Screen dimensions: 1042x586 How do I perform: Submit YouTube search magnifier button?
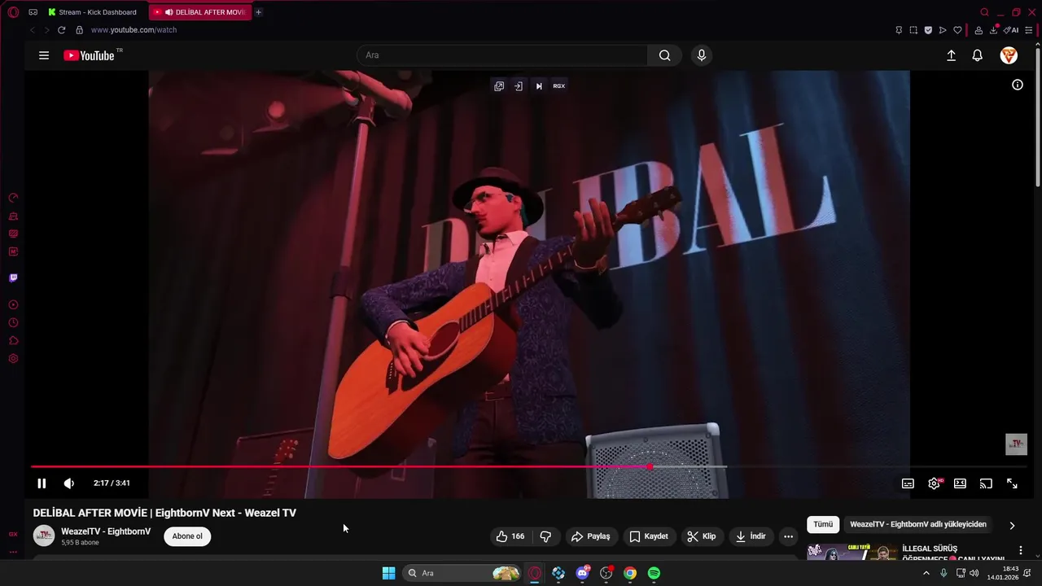(665, 55)
